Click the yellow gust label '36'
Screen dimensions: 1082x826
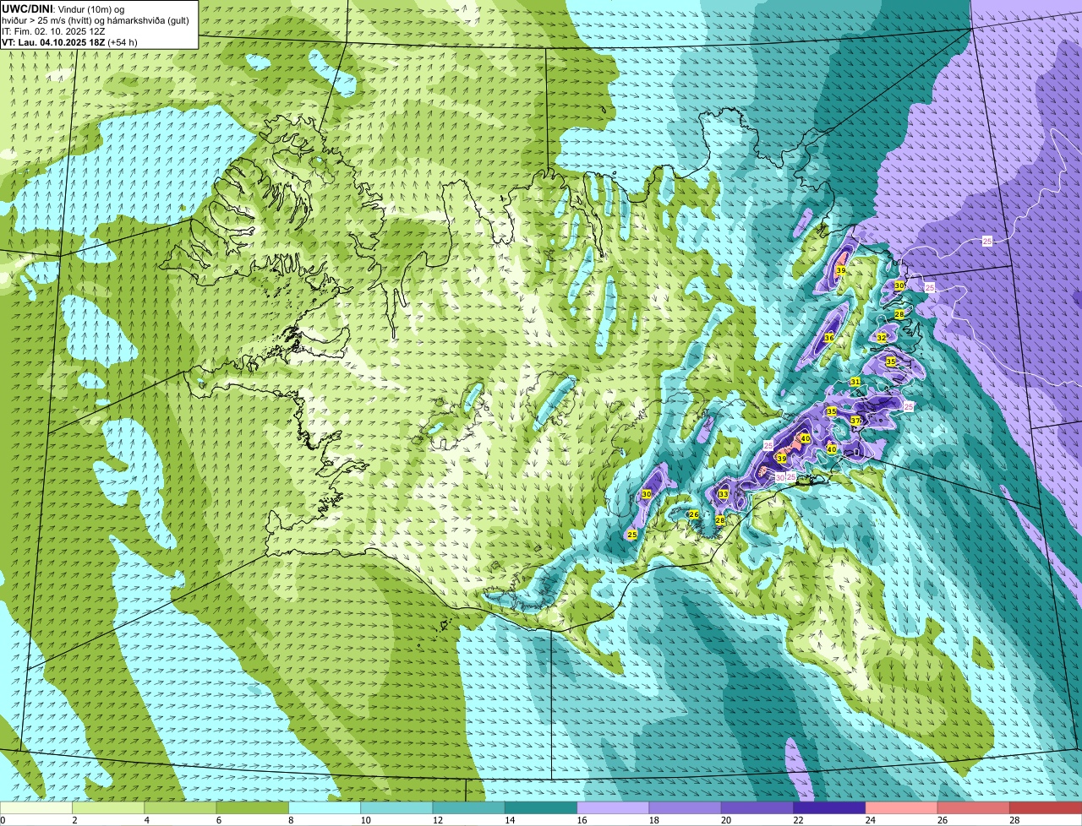point(829,338)
